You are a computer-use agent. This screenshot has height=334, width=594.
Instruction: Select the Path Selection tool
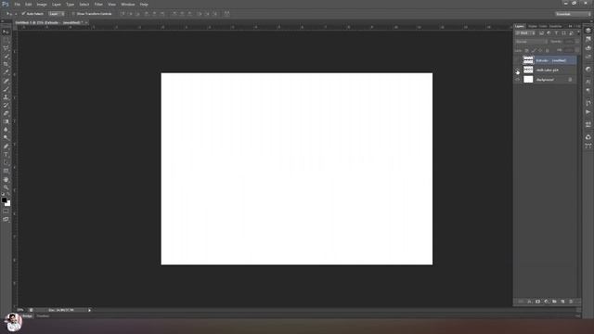(6, 162)
